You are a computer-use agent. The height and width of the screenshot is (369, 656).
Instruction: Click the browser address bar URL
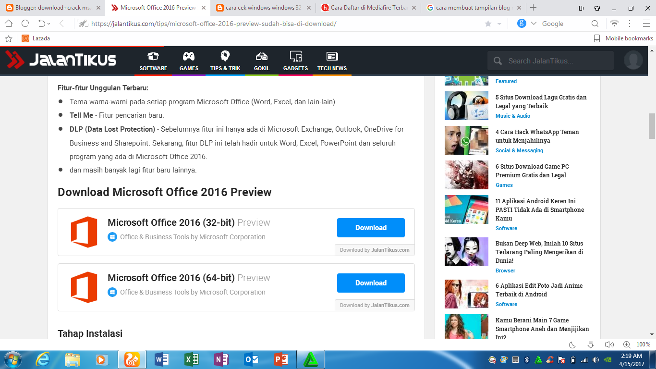tap(213, 24)
